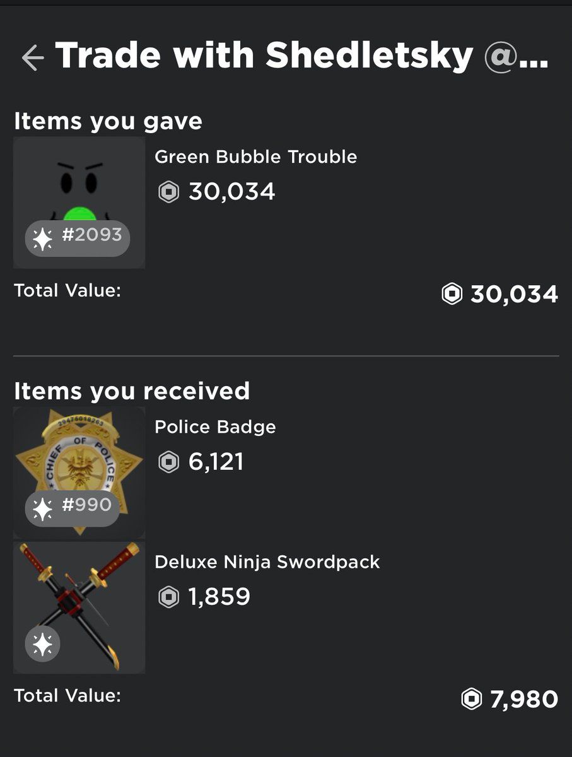Click the Robux icon in the given total value
This screenshot has height=757, width=572.
[452, 294]
